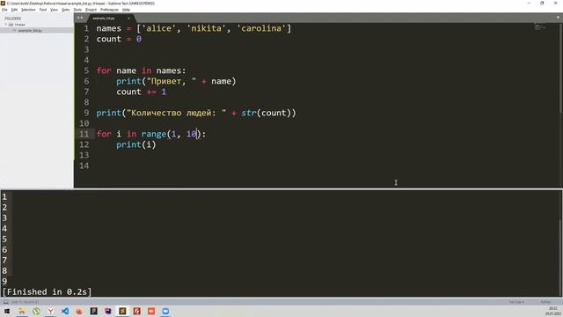Open the Selection menu
The width and height of the screenshot is (563, 317).
(x=28, y=10)
